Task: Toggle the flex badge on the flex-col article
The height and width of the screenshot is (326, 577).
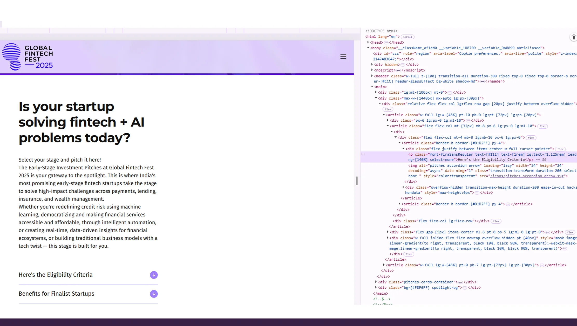Action: pos(542,126)
